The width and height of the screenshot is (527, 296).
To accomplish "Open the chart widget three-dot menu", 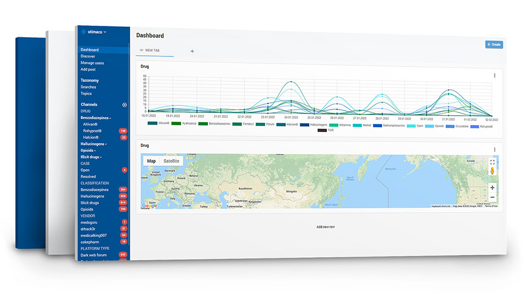I will pyautogui.click(x=495, y=76).
